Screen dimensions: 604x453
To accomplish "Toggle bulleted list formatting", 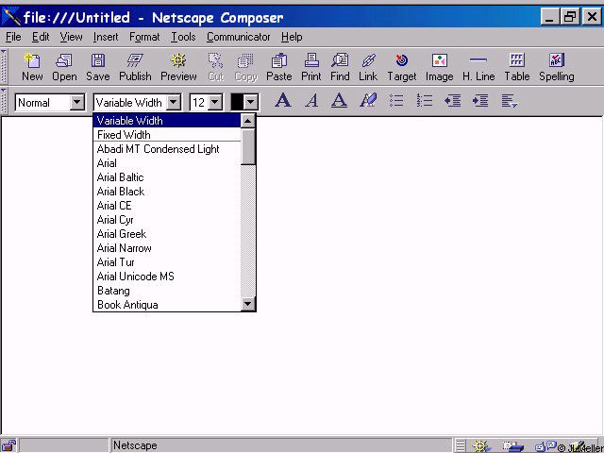I will click(396, 101).
